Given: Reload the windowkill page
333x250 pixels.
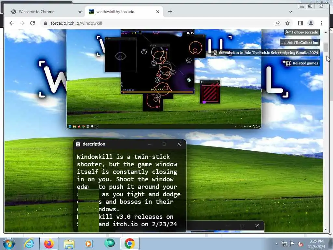Looking at the screenshot, I should (33, 23).
